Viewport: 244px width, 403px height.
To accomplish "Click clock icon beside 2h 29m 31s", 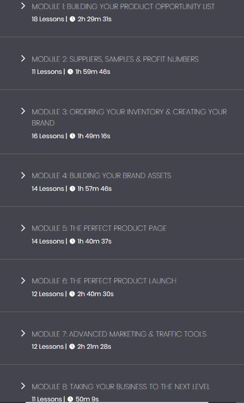I will pyautogui.click(x=72, y=19).
